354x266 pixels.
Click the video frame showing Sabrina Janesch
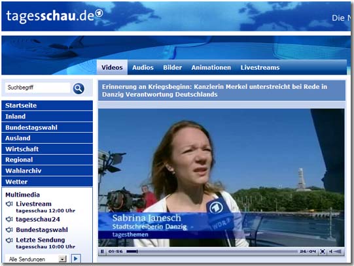(x=221, y=178)
